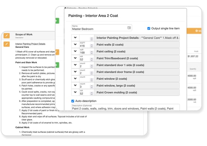Viewport: 207px width, 146px height.
Task: Expand the Paint Crown molding chevron
Action: click(75, 92)
